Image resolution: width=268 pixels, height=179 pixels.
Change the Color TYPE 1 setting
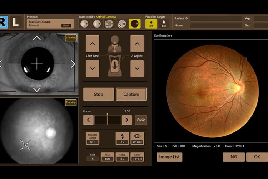click(x=137, y=157)
